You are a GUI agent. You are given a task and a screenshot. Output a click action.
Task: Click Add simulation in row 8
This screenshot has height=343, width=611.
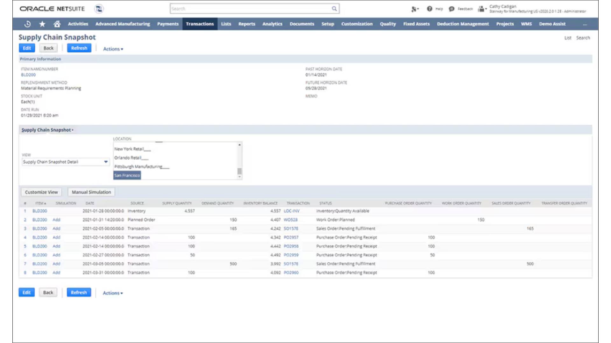pyautogui.click(x=56, y=272)
